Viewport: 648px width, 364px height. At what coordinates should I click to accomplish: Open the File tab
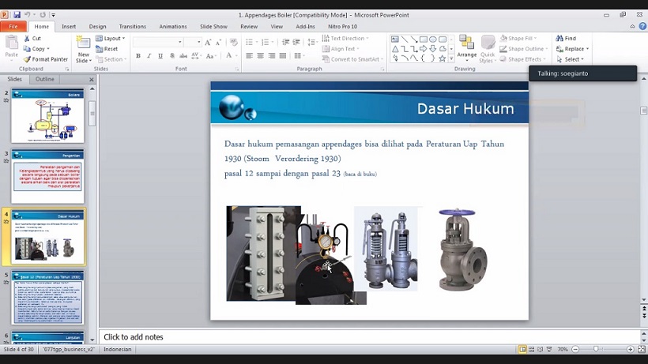13,26
